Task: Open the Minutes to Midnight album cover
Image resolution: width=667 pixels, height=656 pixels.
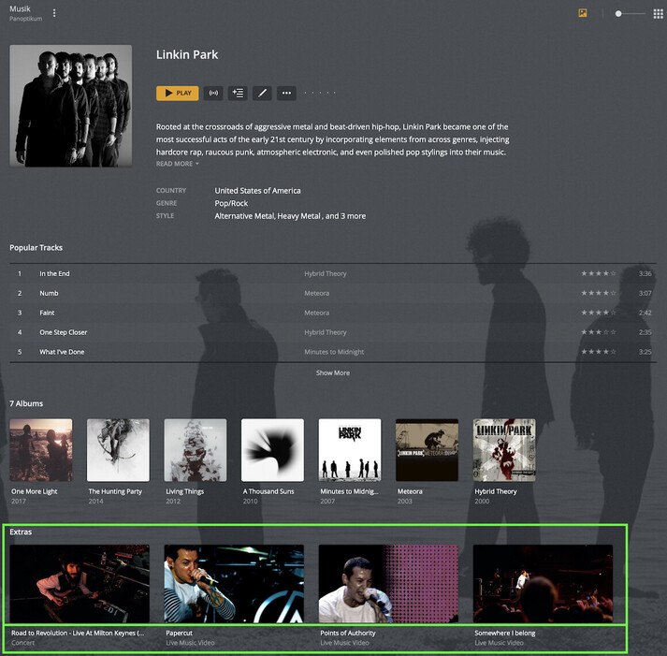Action: [x=350, y=450]
